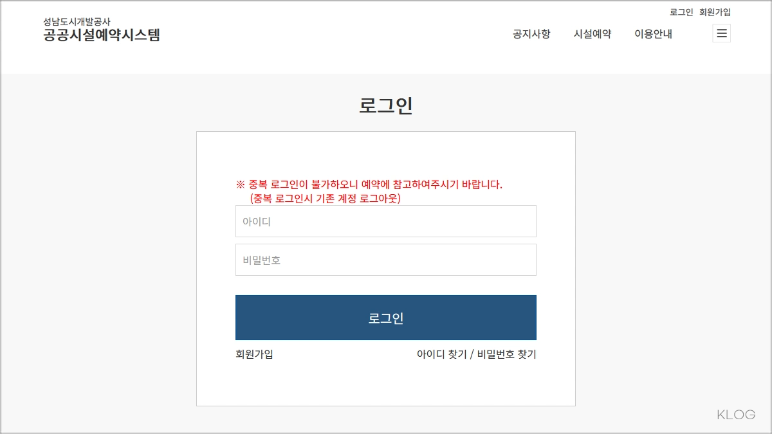Open the 이용안내 menu item
Image resolution: width=772 pixels, height=434 pixels.
pos(654,34)
